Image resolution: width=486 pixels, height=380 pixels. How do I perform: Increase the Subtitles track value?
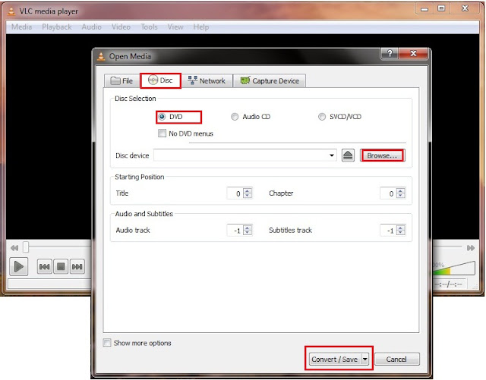click(400, 228)
